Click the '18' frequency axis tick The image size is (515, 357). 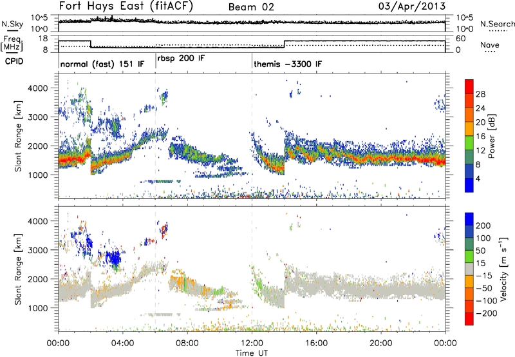42,39
